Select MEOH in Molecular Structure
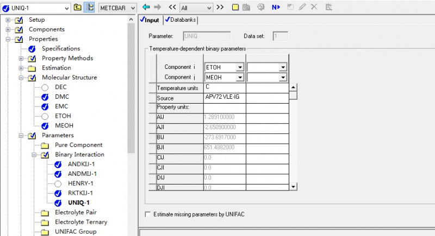 pos(64,126)
